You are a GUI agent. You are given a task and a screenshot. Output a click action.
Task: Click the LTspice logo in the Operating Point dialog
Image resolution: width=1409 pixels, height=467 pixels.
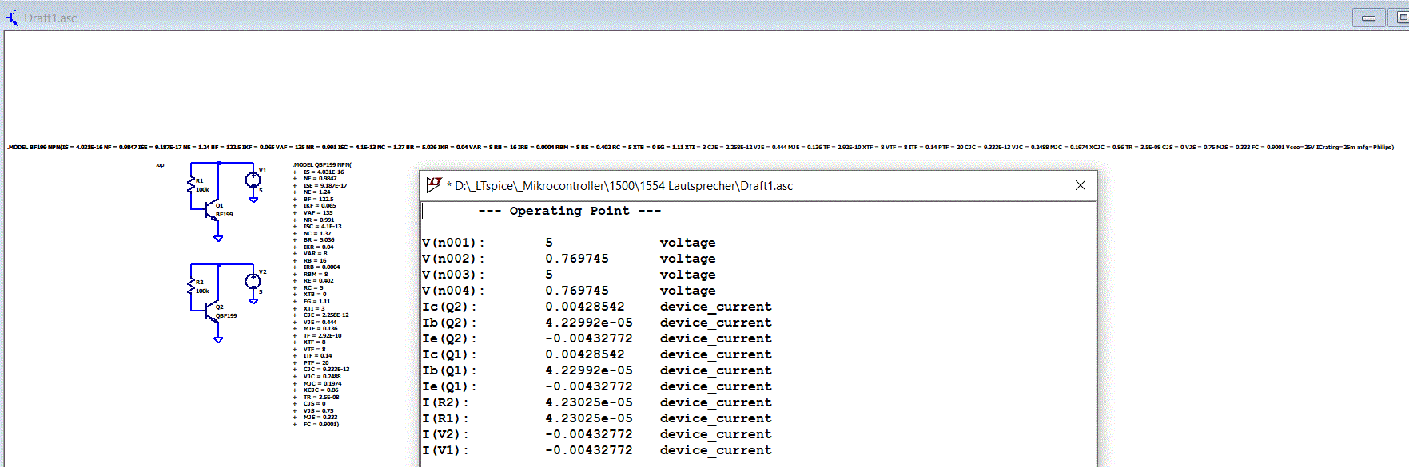[x=434, y=185]
